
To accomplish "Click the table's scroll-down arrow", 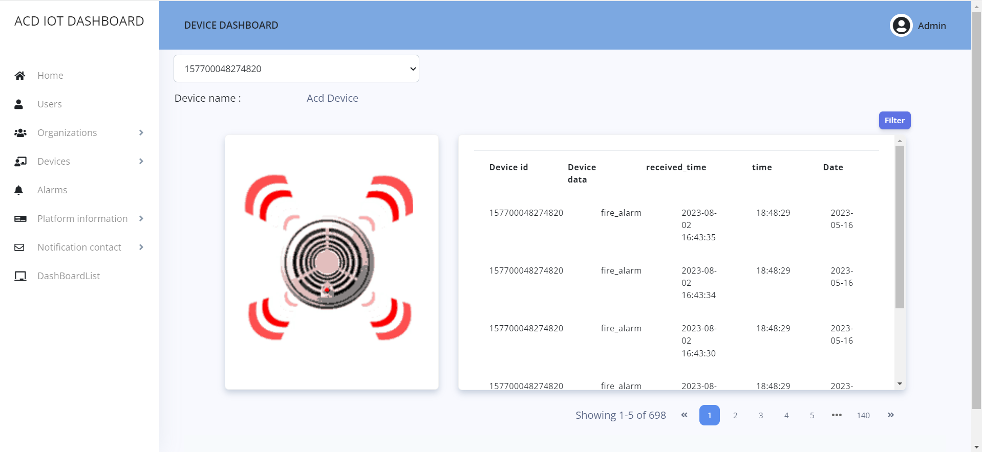I will [x=900, y=384].
